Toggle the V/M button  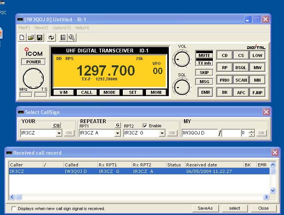click(x=63, y=92)
